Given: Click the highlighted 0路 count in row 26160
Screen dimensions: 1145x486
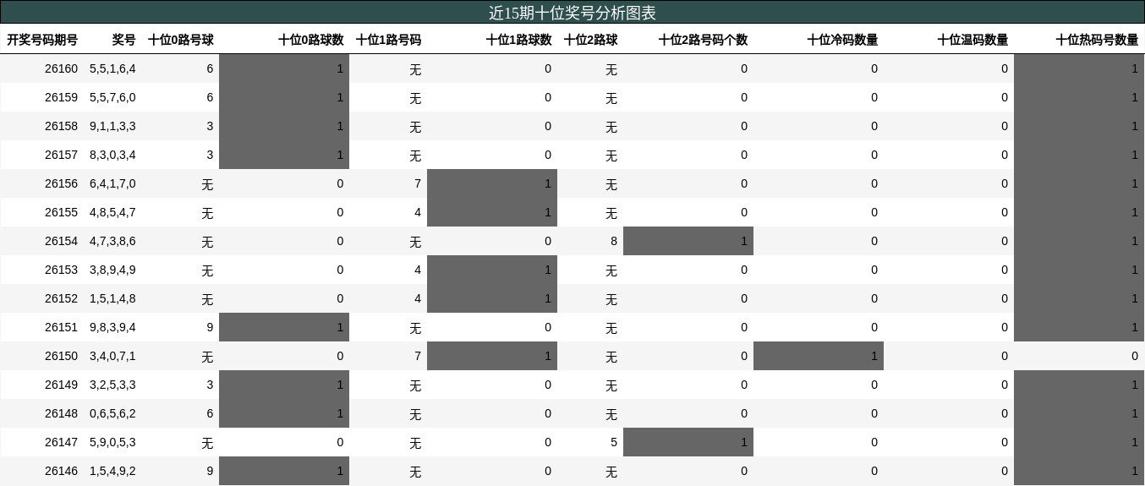Looking at the screenshot, I should tap(284, 68).
